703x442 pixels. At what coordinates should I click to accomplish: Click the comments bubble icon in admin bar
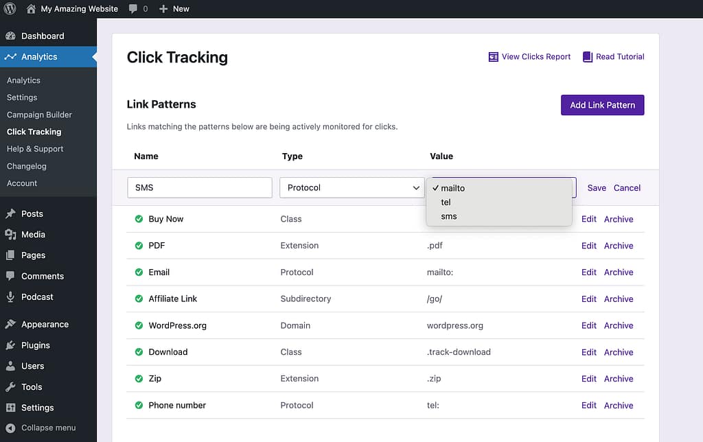coord(133,9)
